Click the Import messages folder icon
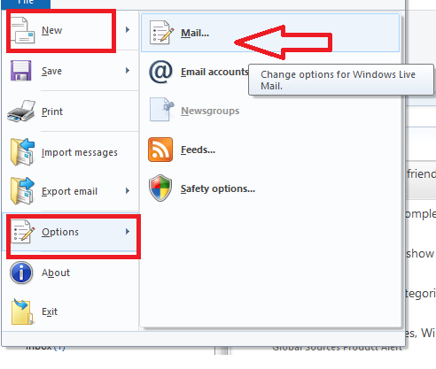This screenshot has height=369, width=436. coord(22,151)
